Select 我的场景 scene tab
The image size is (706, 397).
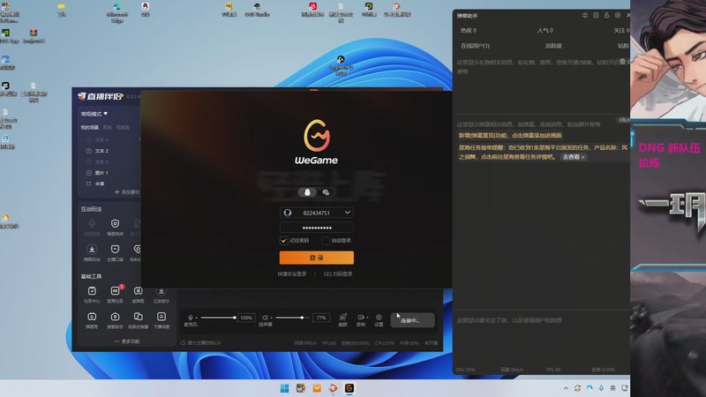click(x=90, y=127)
